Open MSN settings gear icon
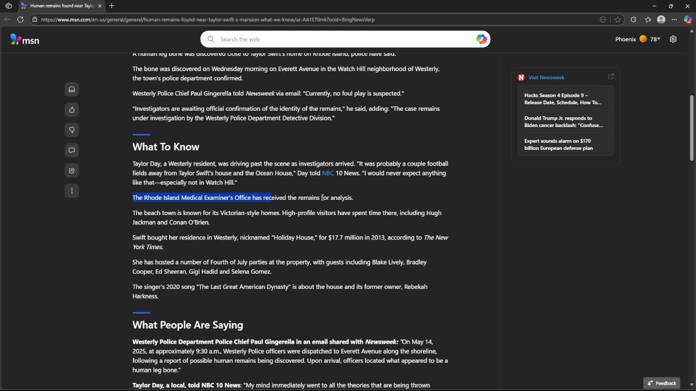 click(673, 39)
